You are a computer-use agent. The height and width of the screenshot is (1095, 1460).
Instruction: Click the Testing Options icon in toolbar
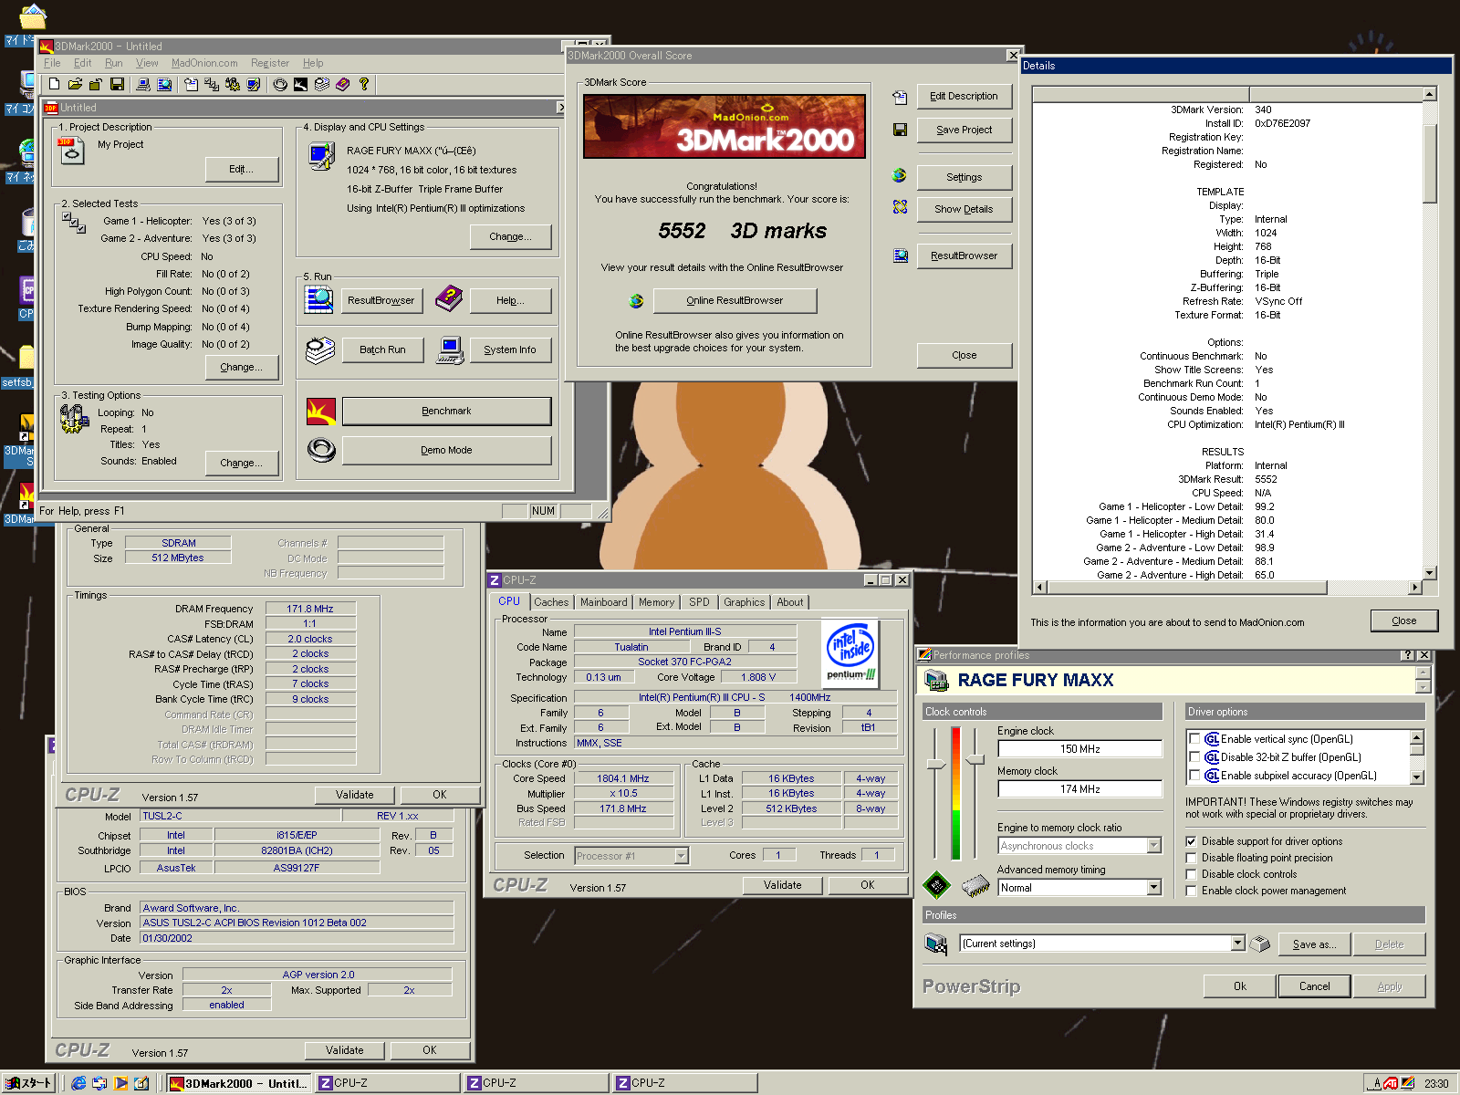[233, 84]
